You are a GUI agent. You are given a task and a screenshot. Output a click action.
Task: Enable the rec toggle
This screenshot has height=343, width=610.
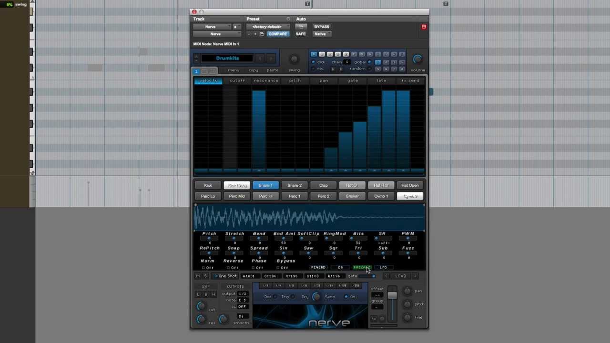(314, 69)
